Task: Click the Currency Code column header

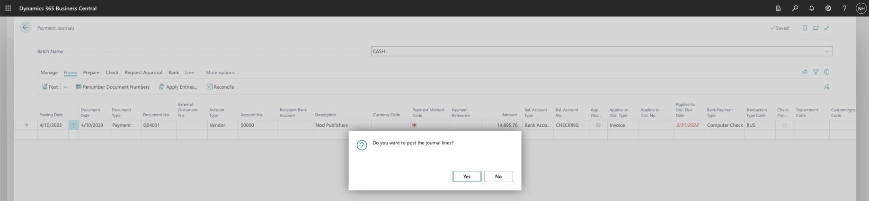Action: (x=386, y=115)
